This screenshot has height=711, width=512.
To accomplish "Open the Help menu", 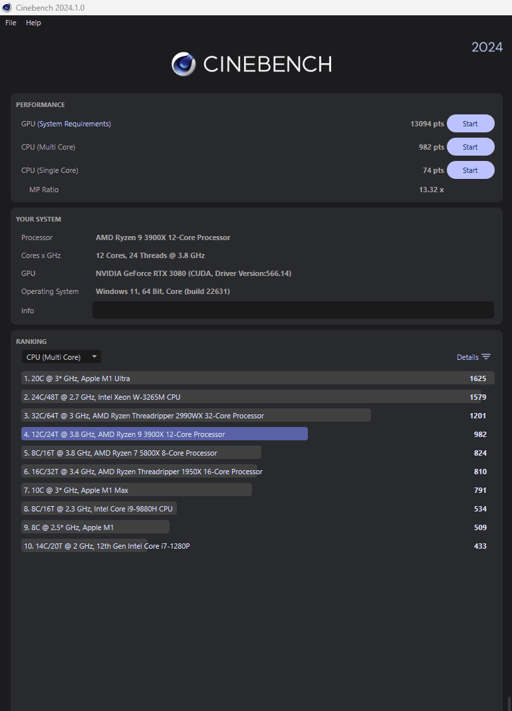I will click(33, 23).
